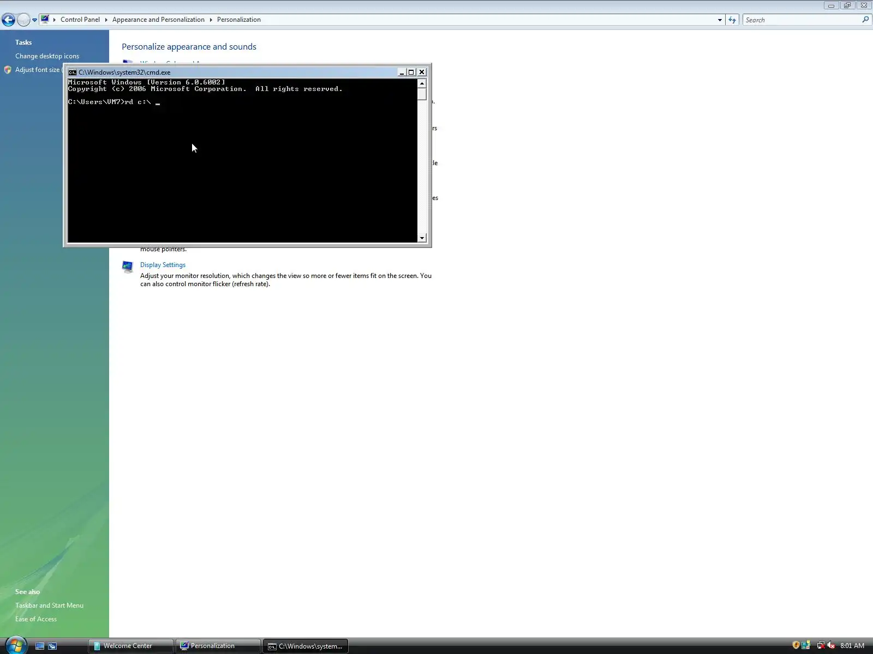Click the security shield tray icon
Viewport: 873px width, 654px height.
(796, 645)
